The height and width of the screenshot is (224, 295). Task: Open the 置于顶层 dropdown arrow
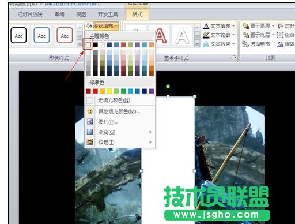coord(273,25)
